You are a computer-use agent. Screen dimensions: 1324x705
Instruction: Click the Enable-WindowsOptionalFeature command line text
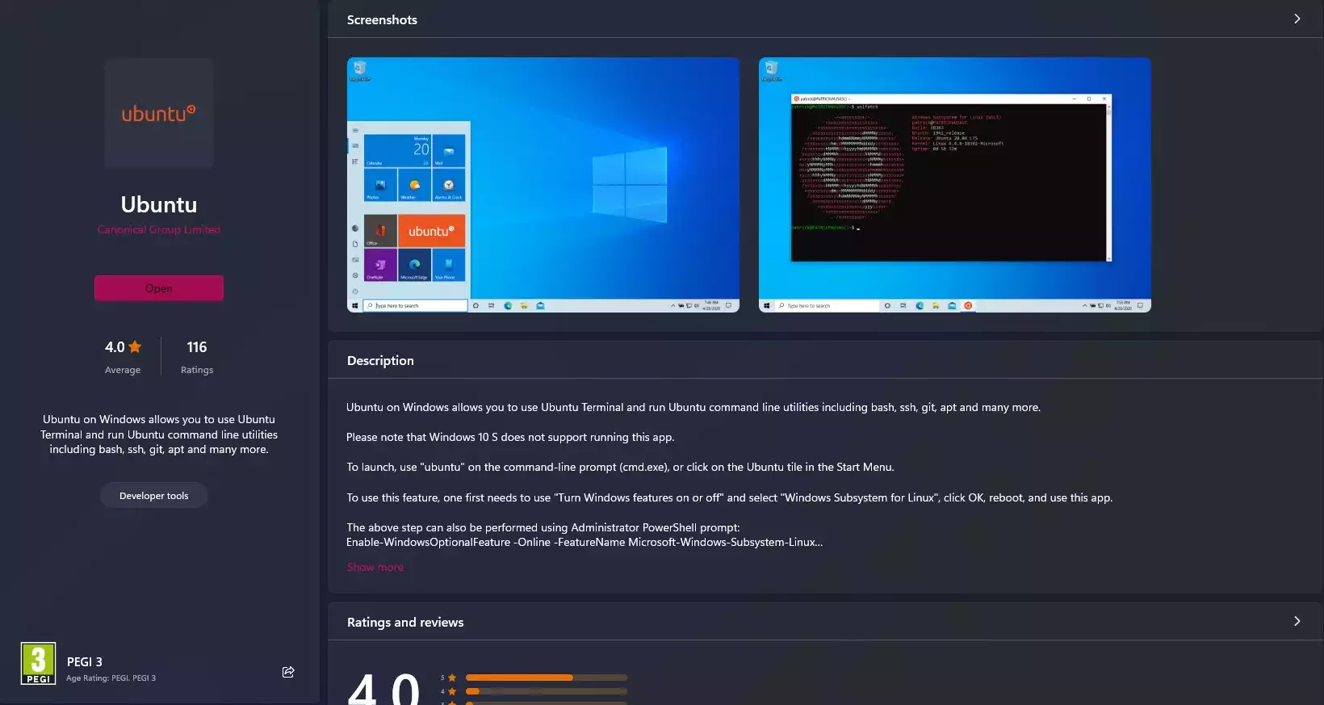pyautogui.click(x=584, y=542)
